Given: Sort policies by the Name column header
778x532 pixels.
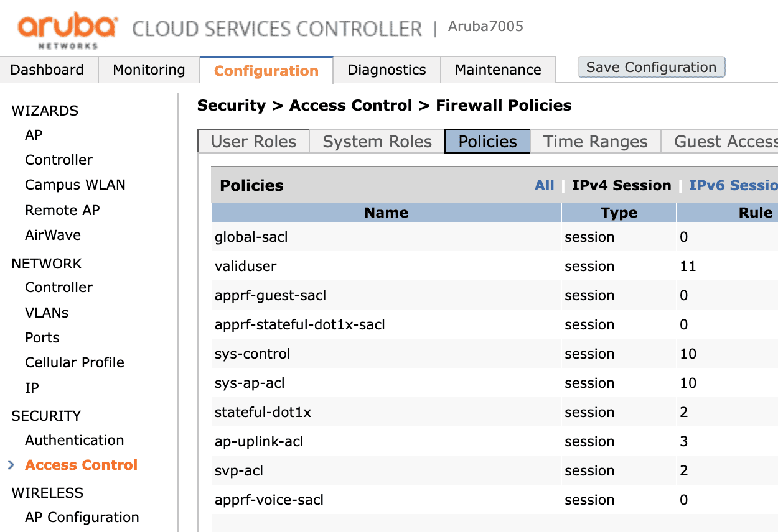Looking at the screenshot, I should click(x=386, y=213).
